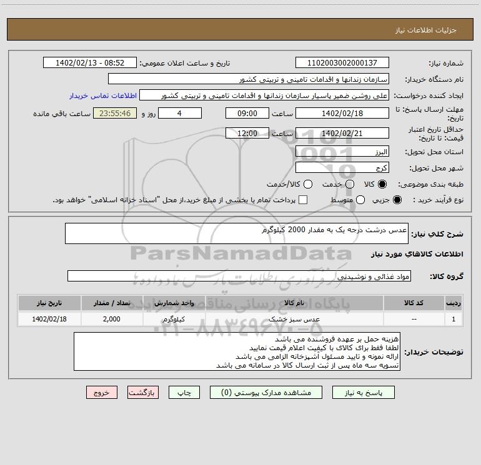Open the اطلاعات تماس خریدار link
The image size is (481, 465).
(x=103, y=95)
